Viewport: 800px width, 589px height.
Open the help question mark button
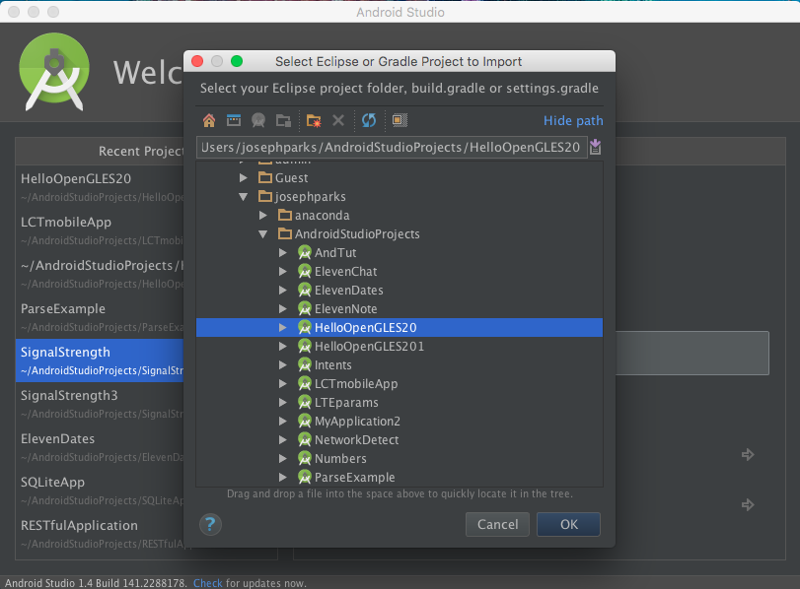(x=210, y=524)
